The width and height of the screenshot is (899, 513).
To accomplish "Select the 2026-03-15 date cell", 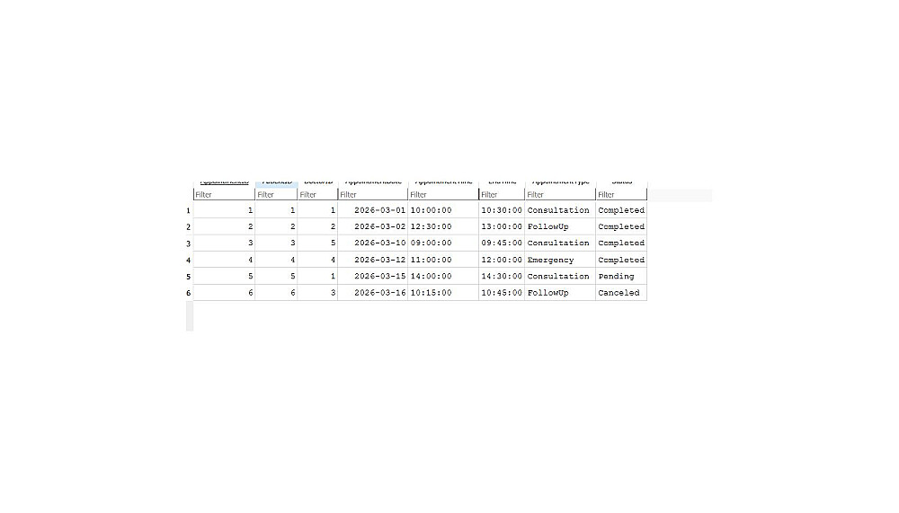I will 373,277.
